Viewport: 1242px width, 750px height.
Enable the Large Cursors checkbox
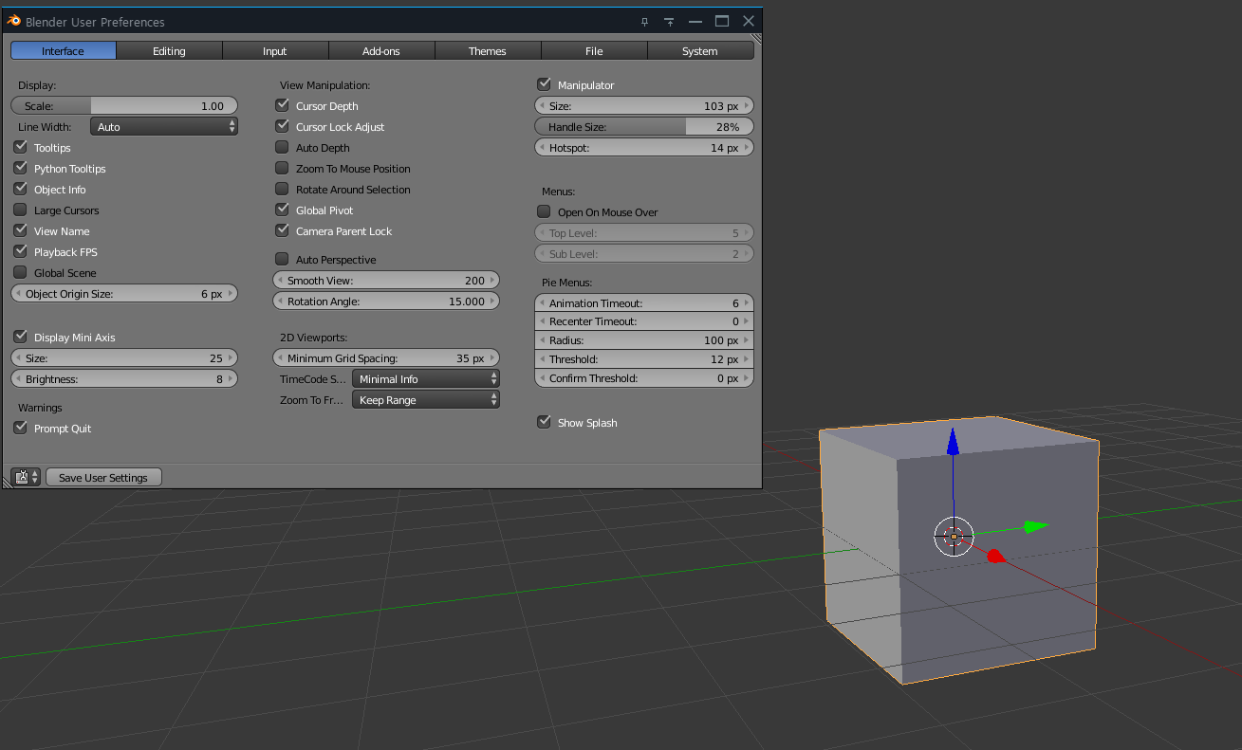tap(20, 210)
